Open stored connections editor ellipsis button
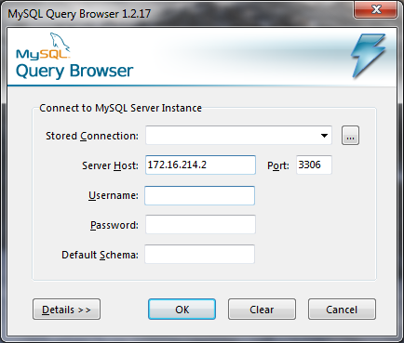Viewport: 404px width, 343px height. click(x=350, y=136)
